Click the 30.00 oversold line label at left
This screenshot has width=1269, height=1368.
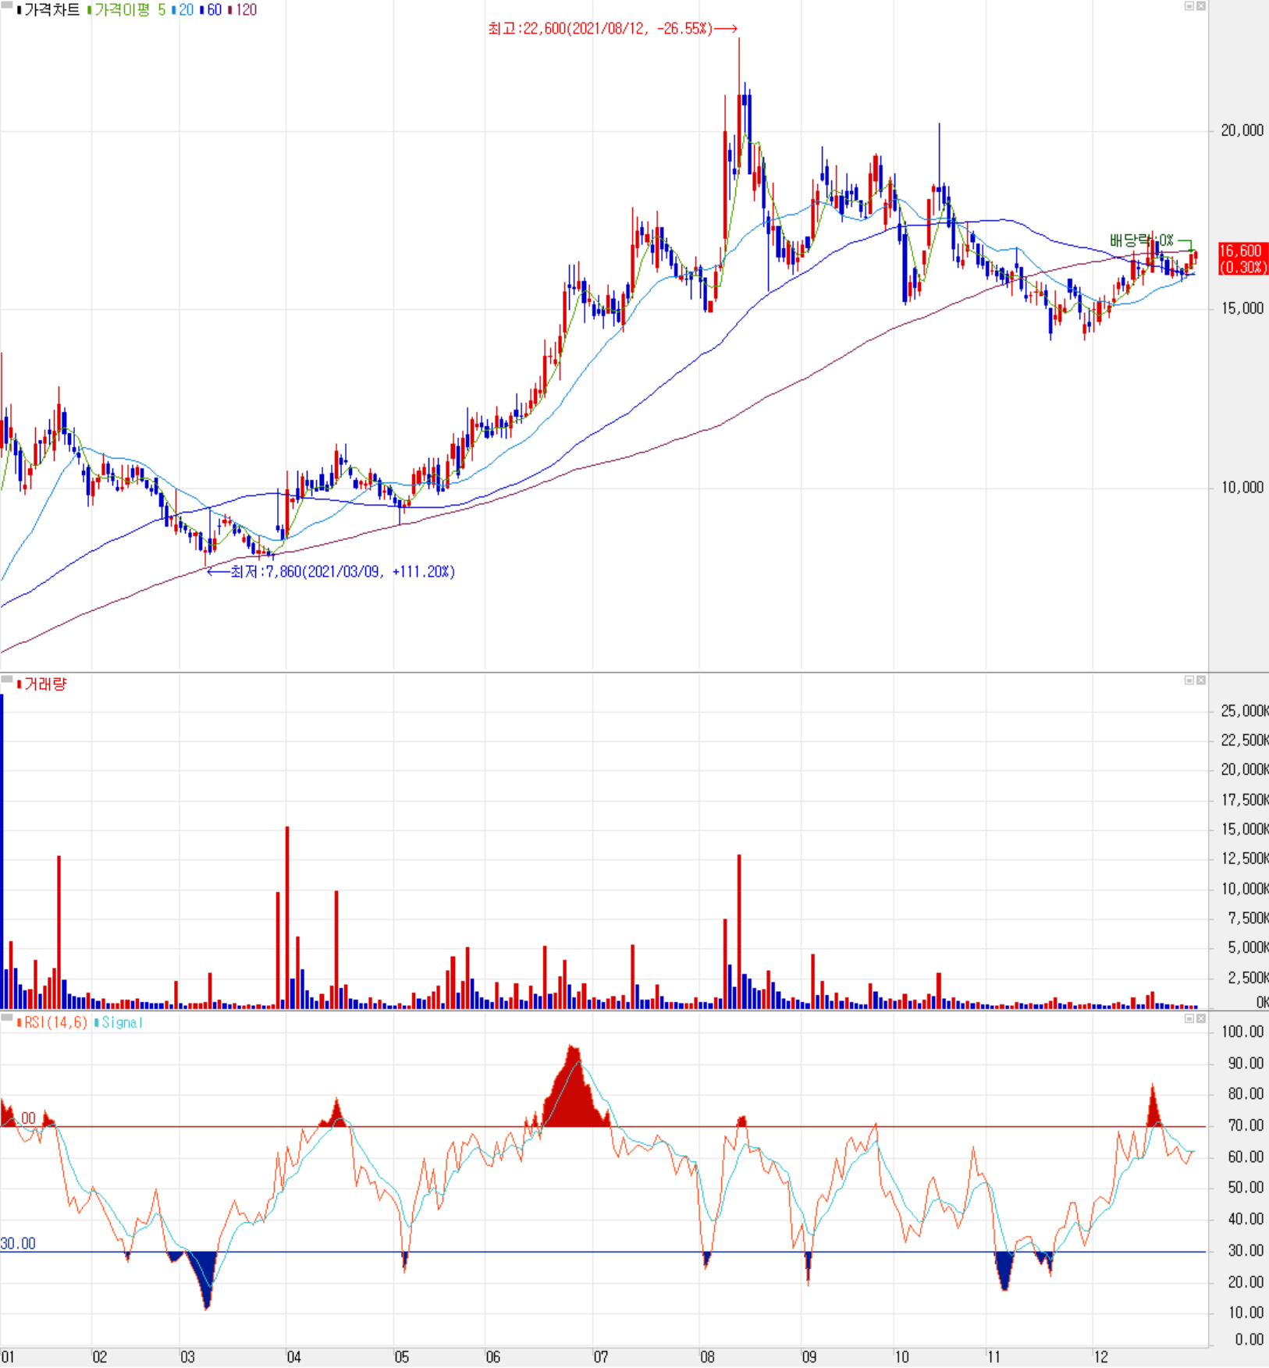18,1243
